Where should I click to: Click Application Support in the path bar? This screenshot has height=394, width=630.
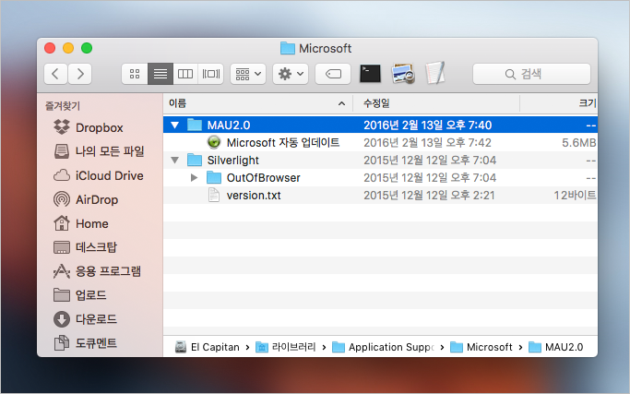384,347
